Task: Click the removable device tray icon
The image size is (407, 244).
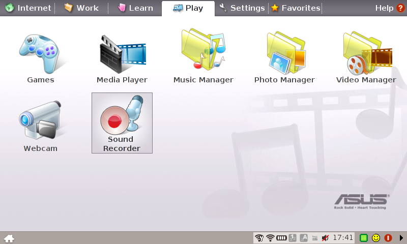Action: point(315,238)
